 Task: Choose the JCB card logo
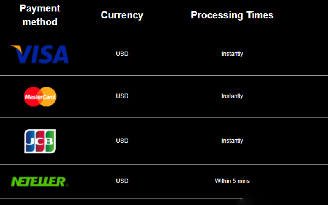(40, 141)
